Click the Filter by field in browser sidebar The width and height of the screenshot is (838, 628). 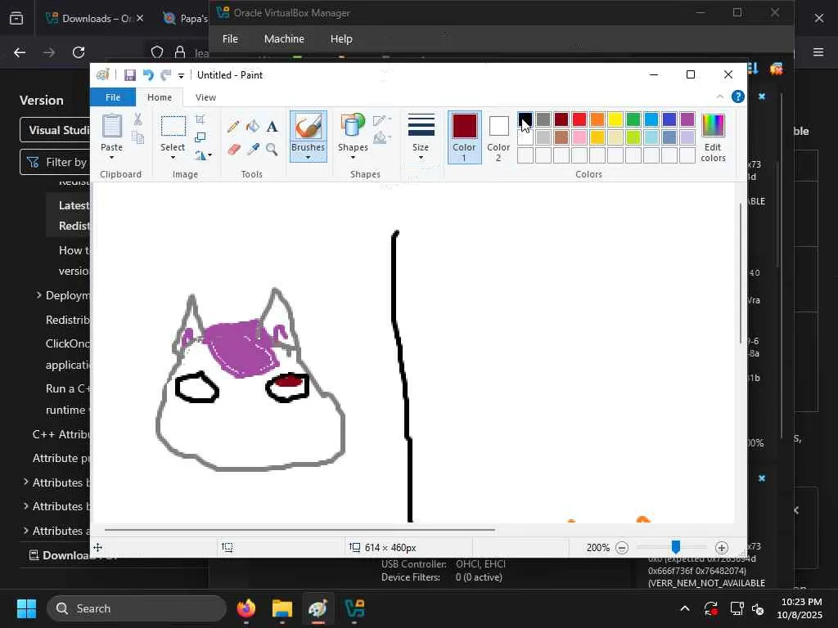[x=55, y=162]
